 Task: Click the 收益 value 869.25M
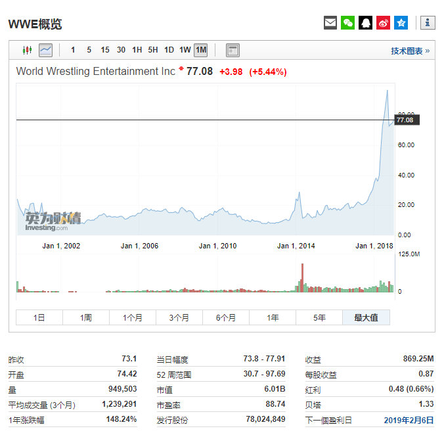coord(418,359)
